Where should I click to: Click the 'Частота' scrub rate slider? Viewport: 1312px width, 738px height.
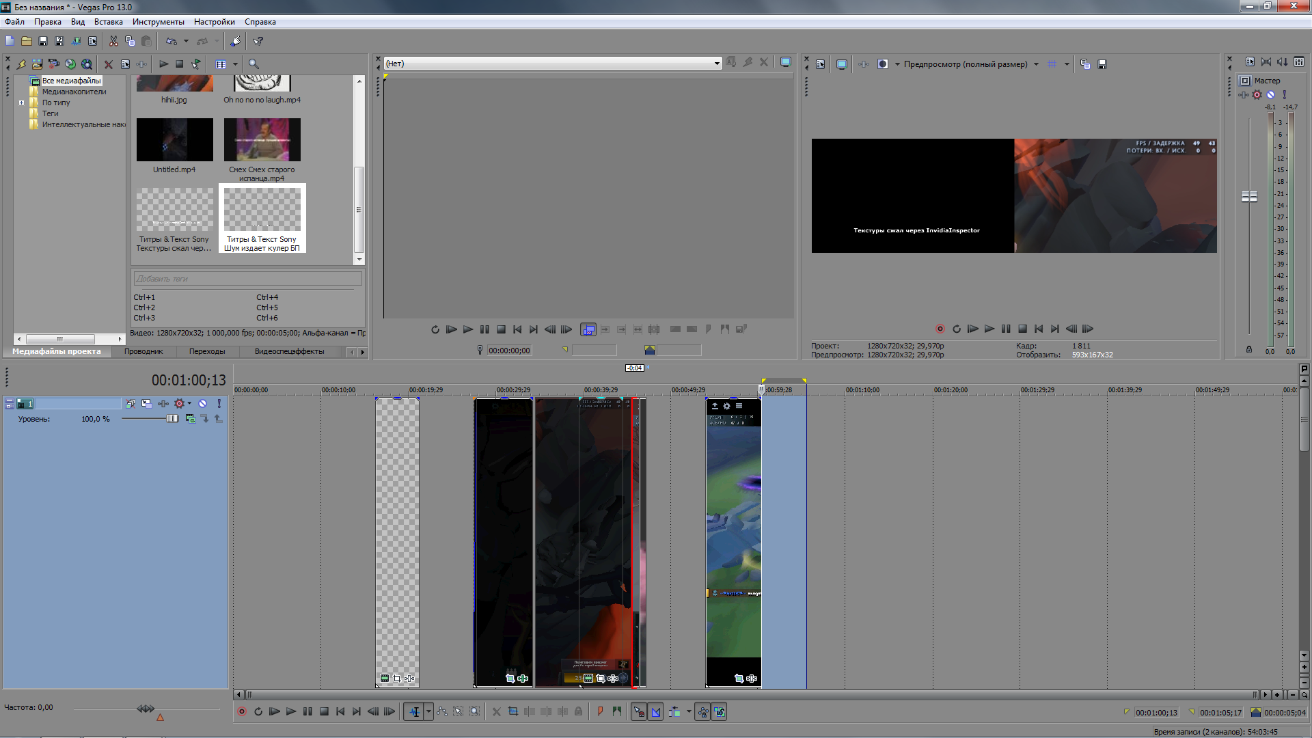click(146, 709)
